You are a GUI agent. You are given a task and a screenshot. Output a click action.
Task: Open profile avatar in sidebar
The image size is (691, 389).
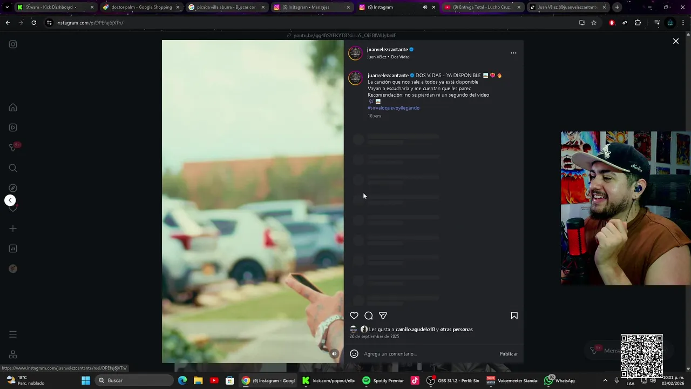[13, 269]
